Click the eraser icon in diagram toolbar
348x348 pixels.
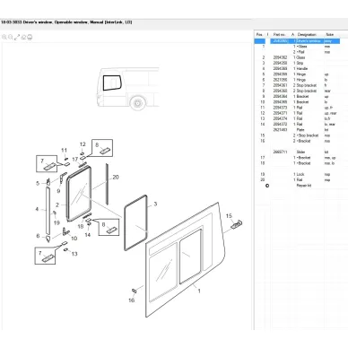23,38
